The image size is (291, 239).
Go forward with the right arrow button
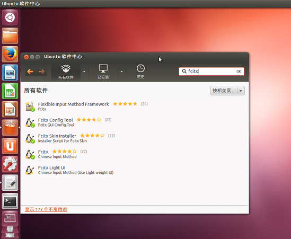click(x=41, y=72)
